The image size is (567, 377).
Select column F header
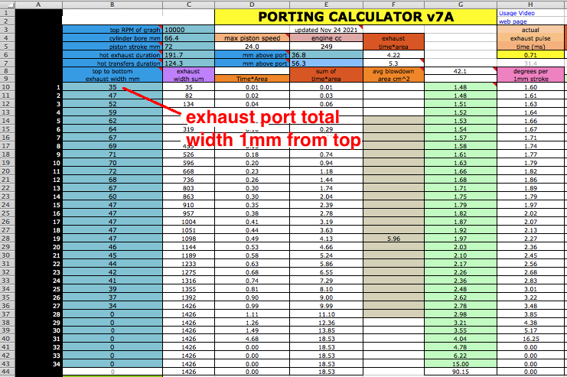(393, 5)
